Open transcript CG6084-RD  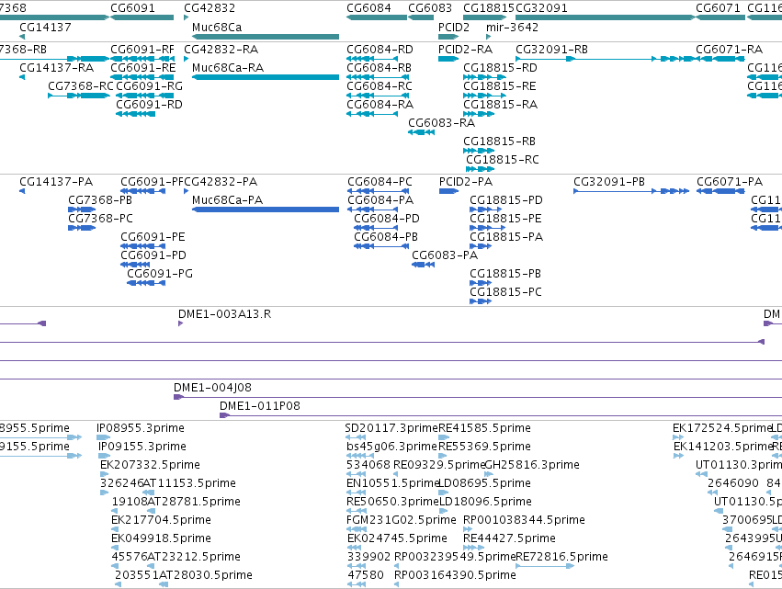point(380,50)
